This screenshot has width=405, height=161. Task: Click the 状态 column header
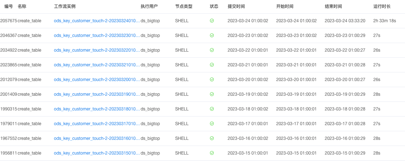pyautogui.click(x=214, y=6)
